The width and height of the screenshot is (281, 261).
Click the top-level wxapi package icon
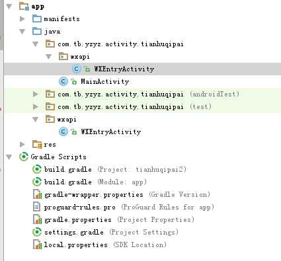point(50,119)
